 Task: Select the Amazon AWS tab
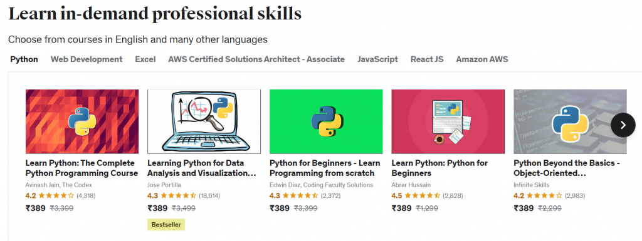pyautogui.click(x=482, y=59)
